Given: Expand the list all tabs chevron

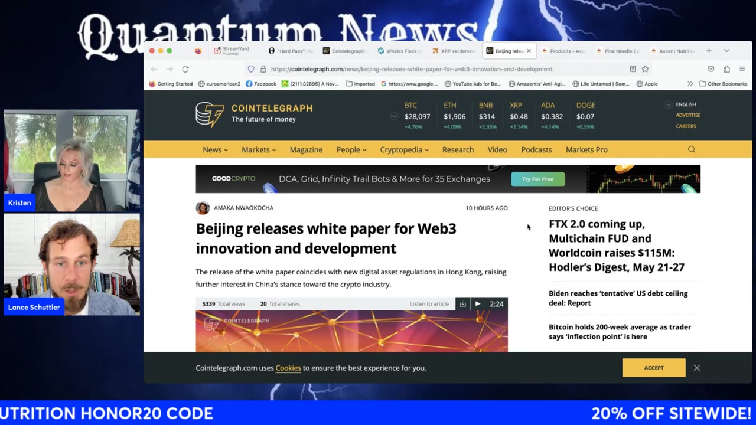Looking at the screenshot, I should (x=726, y=51).
